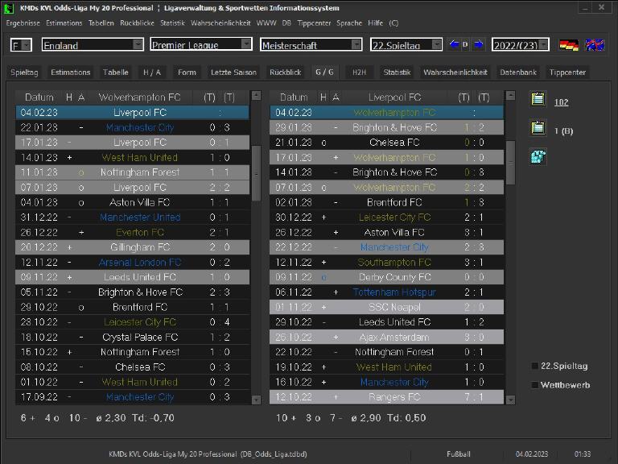618x464 pixels.
Task: Go to next matchday with right blue arrow
Action: [x=479, y=44]
